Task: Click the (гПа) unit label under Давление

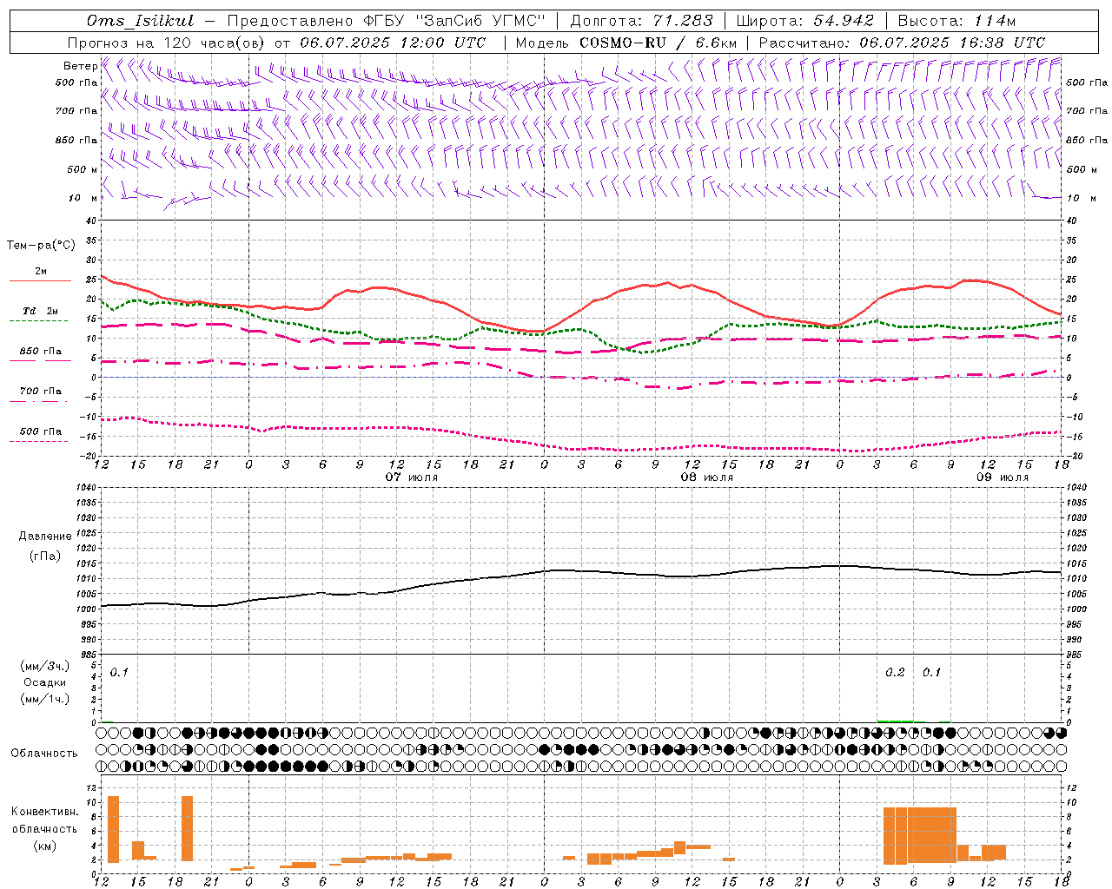Action: tap(44, 556)
